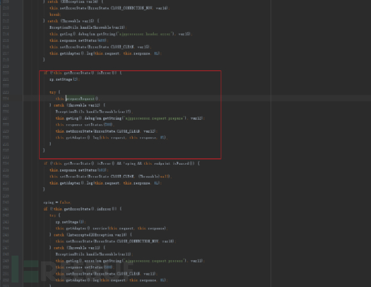
Task: Click the getAdapter().service request response line
Action: point(111,228)
